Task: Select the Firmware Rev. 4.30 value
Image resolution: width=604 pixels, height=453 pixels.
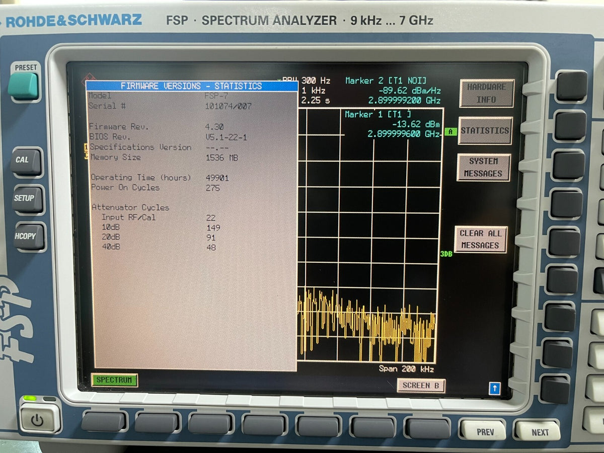Action: tap(215, 127)
